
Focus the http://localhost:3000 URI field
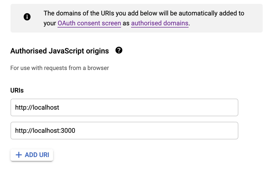click(x=124, y=131)
